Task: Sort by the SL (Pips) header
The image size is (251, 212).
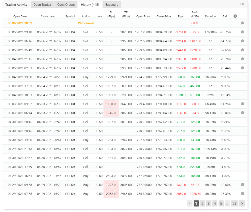Action: coord(111,14)
